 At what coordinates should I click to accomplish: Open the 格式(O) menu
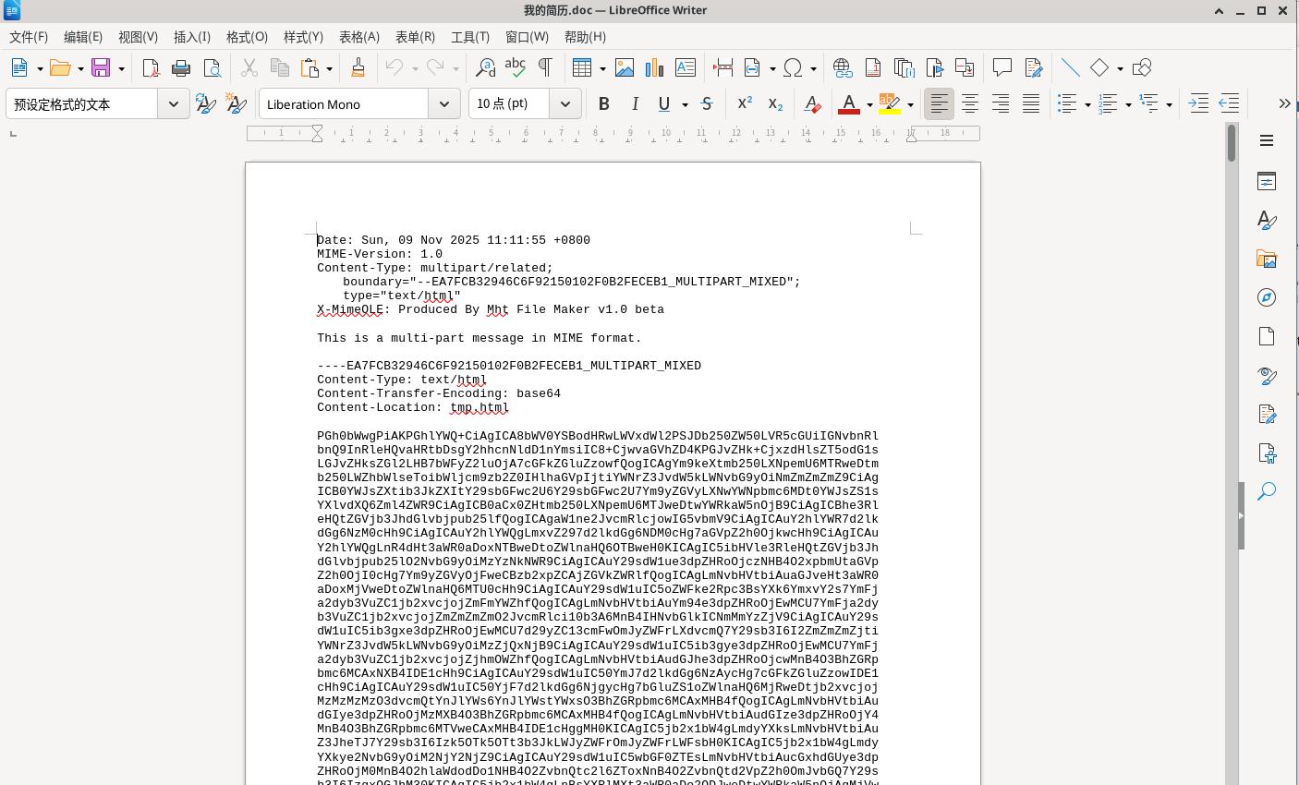[x=247, y=37]
